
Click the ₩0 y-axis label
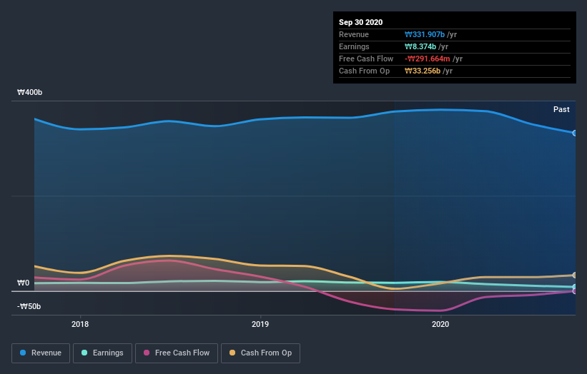pyautogui.click(x=23, y=283)
